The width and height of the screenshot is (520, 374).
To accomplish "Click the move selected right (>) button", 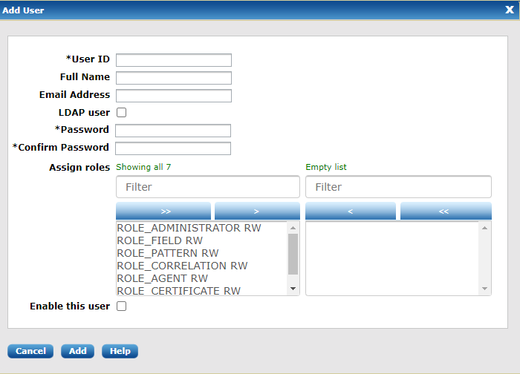I will coord(257,211).
